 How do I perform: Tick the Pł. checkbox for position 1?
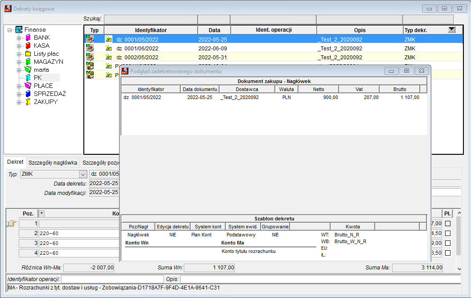[448, 223]
